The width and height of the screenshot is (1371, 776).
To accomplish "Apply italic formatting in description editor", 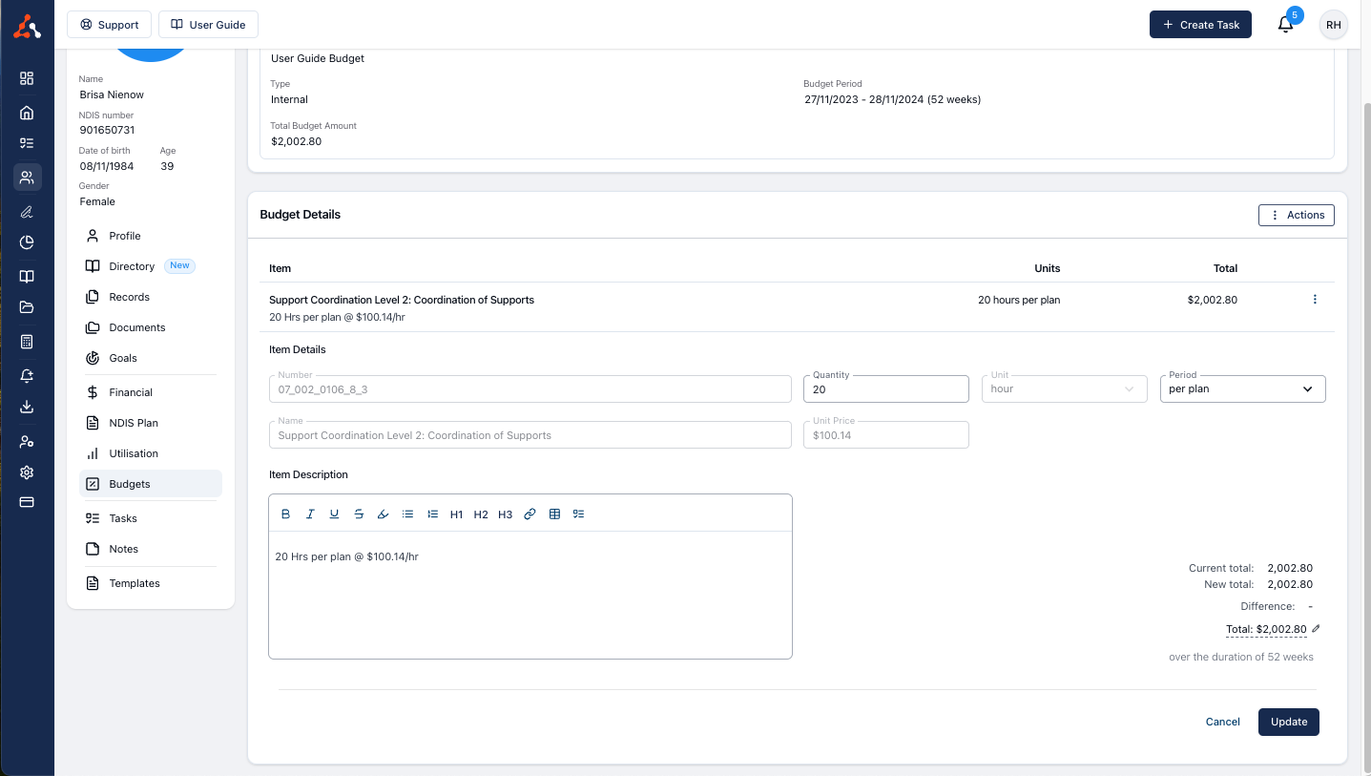I will pyautogui.click(x=310, y=514).
